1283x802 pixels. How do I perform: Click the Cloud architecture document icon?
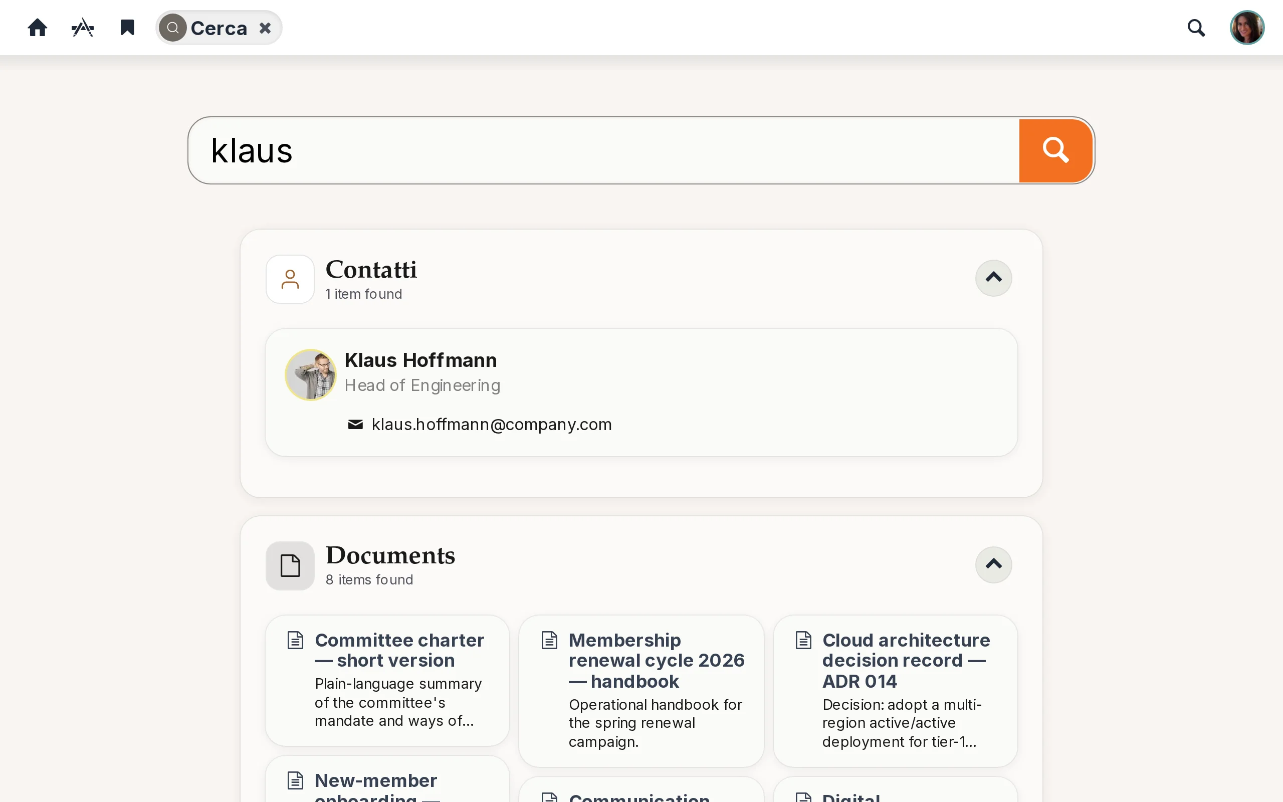click(x=803, y=640)
